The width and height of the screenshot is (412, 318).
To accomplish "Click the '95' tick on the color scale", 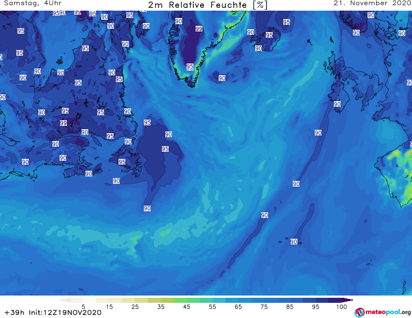I will click(x=315, y=307).
